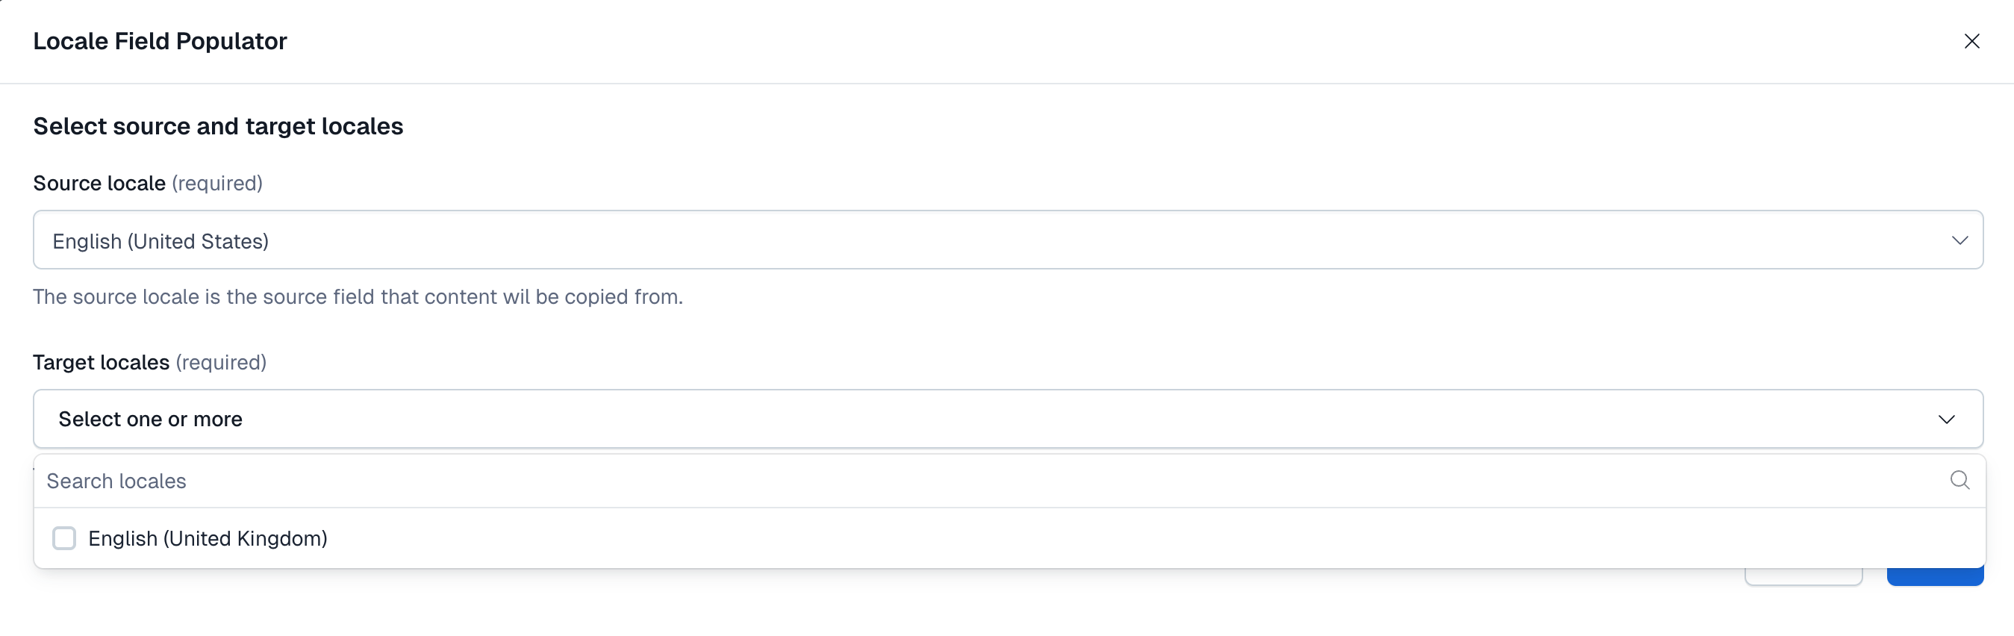Click the 'Select one or more' field

pos(938,420)
